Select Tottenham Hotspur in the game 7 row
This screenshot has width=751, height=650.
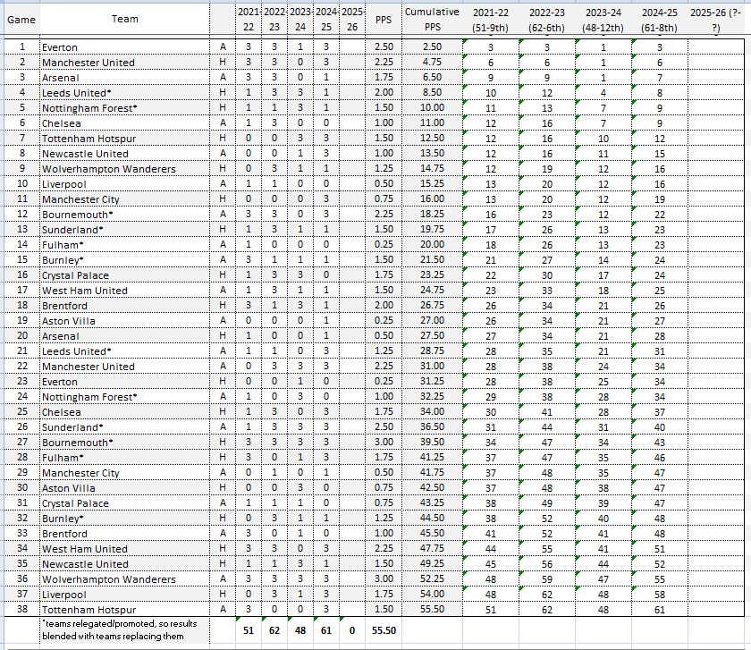click(89, 139)
